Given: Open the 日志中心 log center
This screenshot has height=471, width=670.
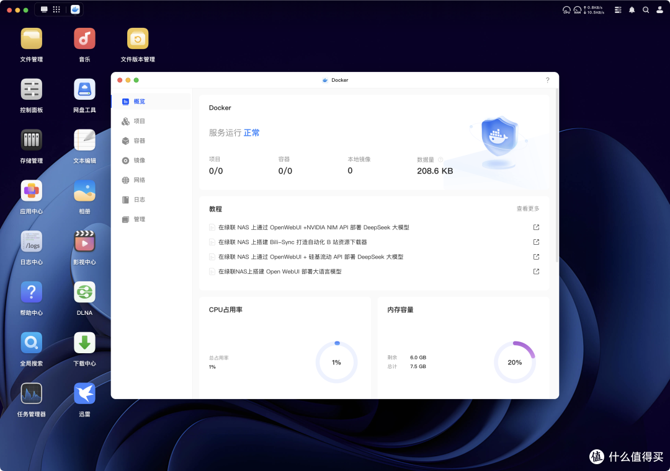Looking at the screenshot, I should [x=31, y=242].
